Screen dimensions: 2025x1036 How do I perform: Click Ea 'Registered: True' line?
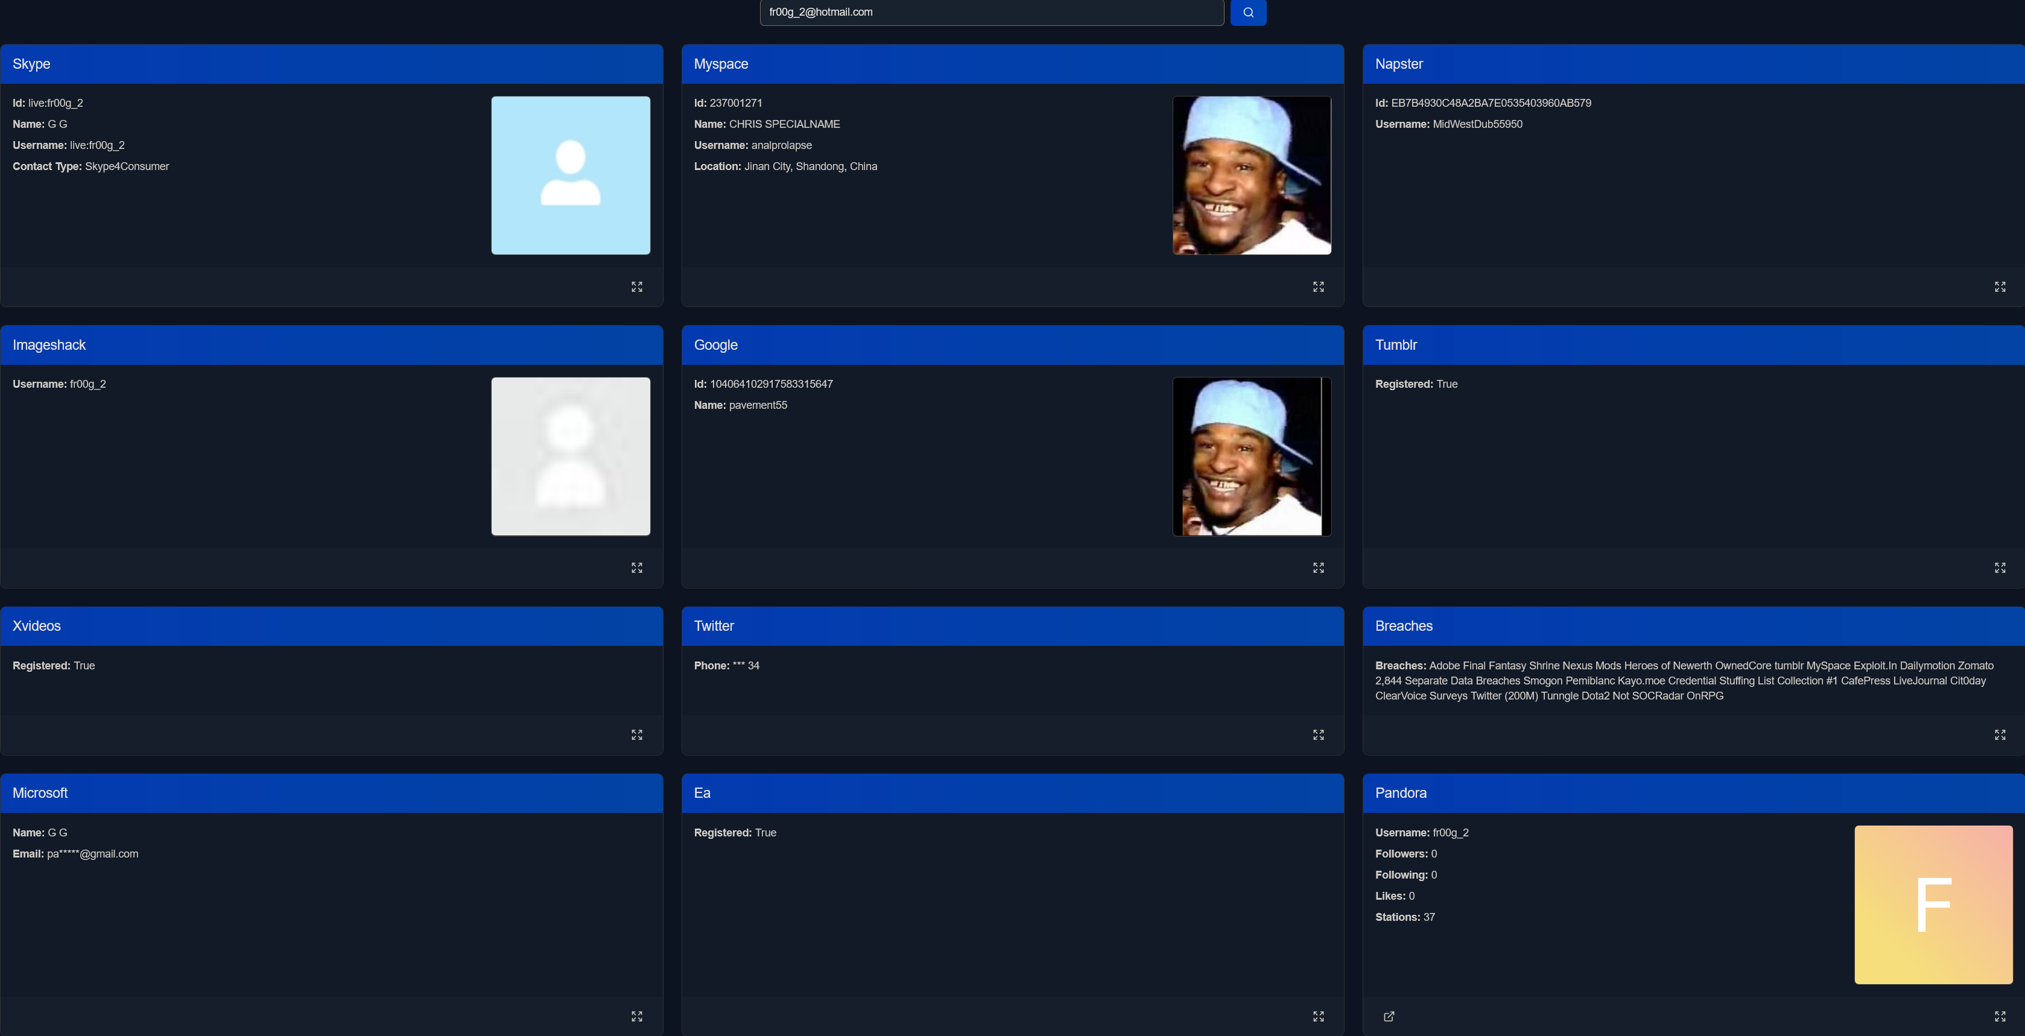point(735,832)
